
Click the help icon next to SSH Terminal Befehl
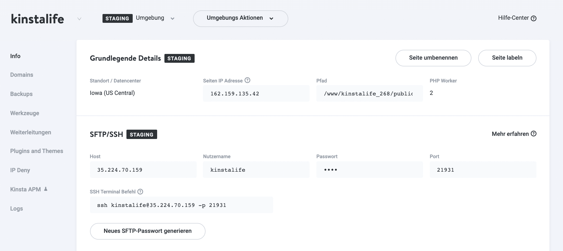pos(140,192)
